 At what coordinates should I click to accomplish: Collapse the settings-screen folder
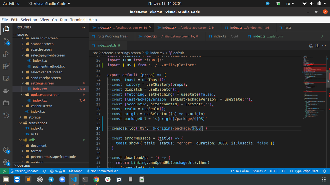click(x=42, y=83)
